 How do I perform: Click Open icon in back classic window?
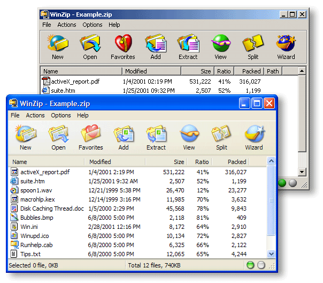click(x=90, y=43)
